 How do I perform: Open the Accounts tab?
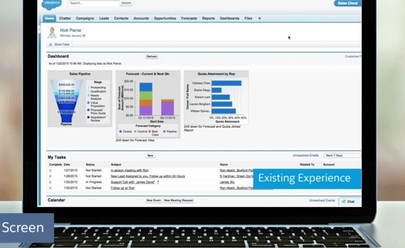pyautogui.click(x=141, y=18)
